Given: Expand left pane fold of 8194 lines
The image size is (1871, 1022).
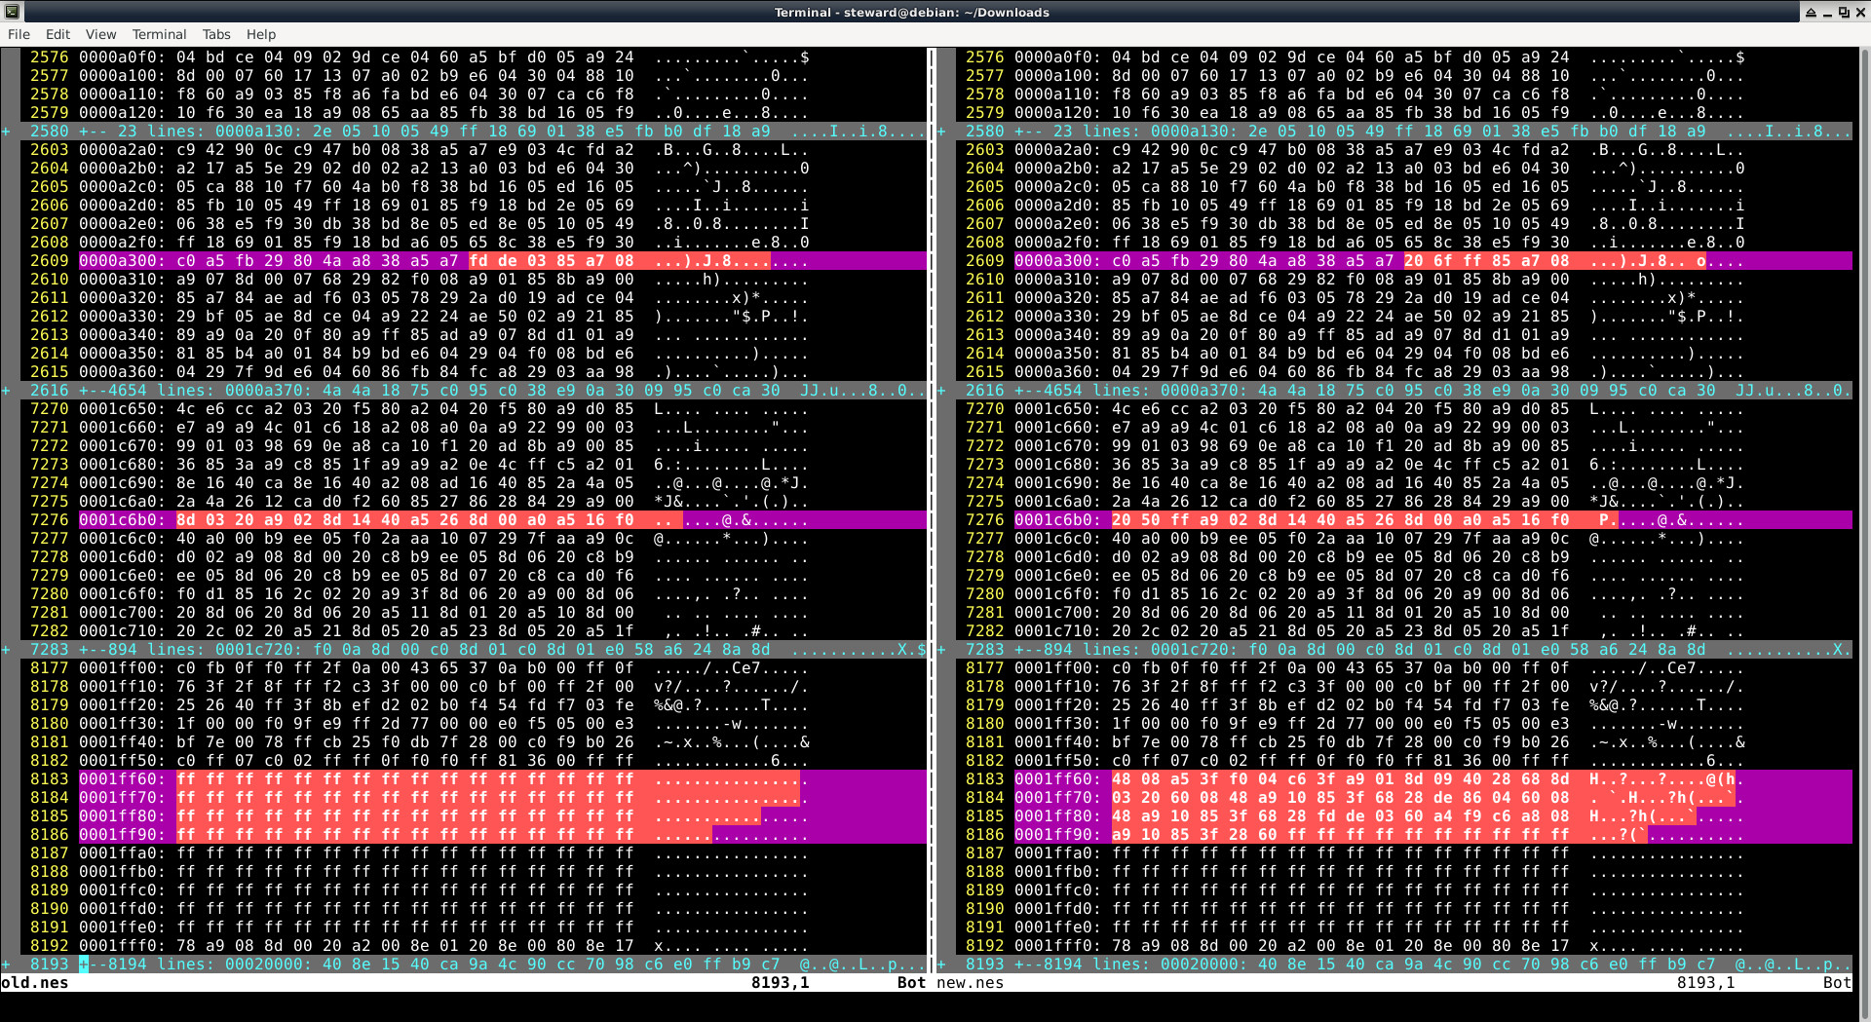Looking at the screenshot, I should (464, 965).
